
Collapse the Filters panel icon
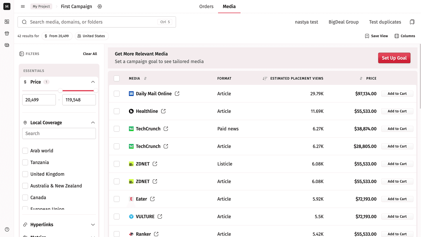(22, 54)
